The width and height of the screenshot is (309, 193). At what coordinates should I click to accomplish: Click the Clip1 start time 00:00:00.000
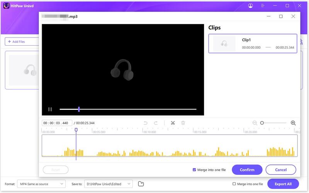[x=251, y=47]
